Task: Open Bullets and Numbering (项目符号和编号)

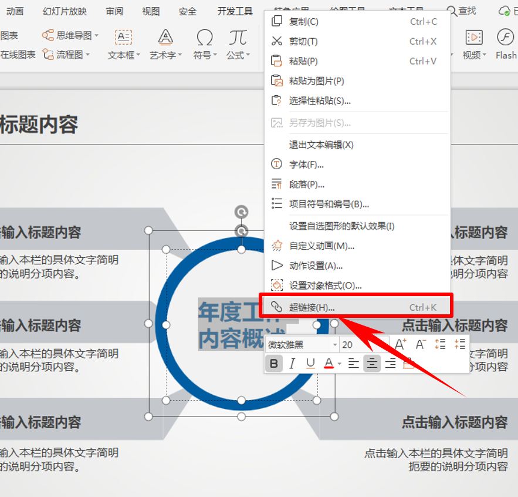Action: (357, 204)
